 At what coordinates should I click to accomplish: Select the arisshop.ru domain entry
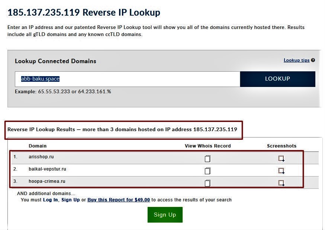coord(41,157)
